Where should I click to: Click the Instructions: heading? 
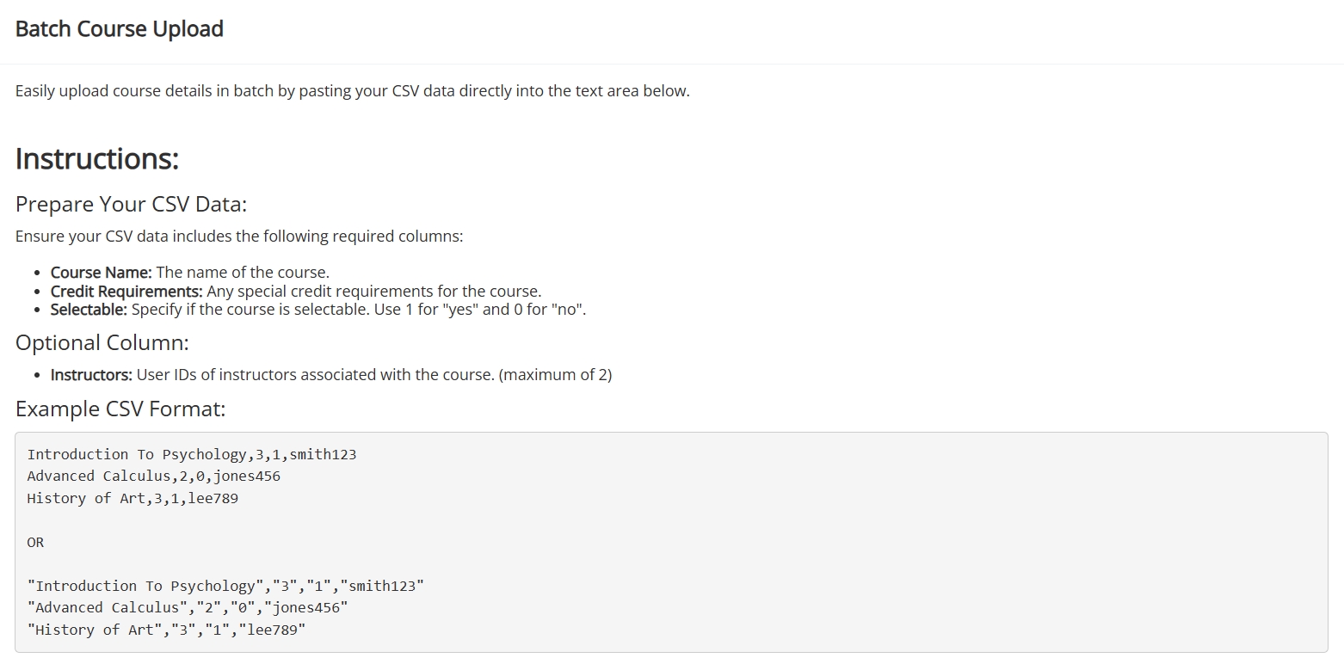click(97, 159)
